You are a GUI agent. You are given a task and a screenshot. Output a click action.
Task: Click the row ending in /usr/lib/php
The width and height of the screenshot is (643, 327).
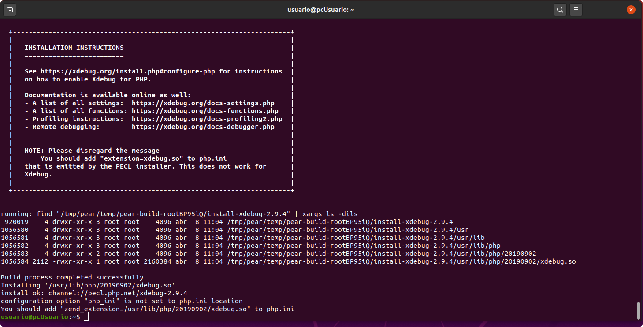point(251,246)
